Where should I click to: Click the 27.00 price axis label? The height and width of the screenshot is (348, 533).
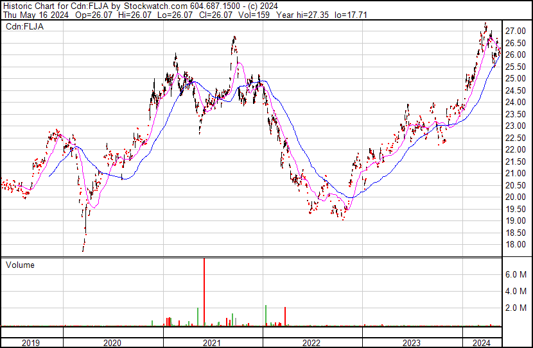(514, 31)
